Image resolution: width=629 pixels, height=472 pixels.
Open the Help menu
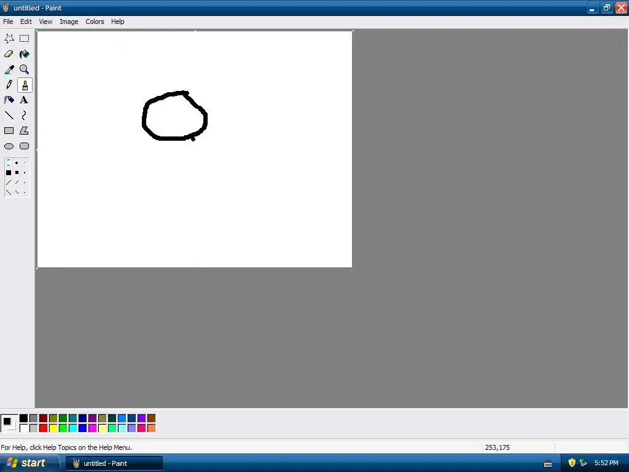coord(117,22)
